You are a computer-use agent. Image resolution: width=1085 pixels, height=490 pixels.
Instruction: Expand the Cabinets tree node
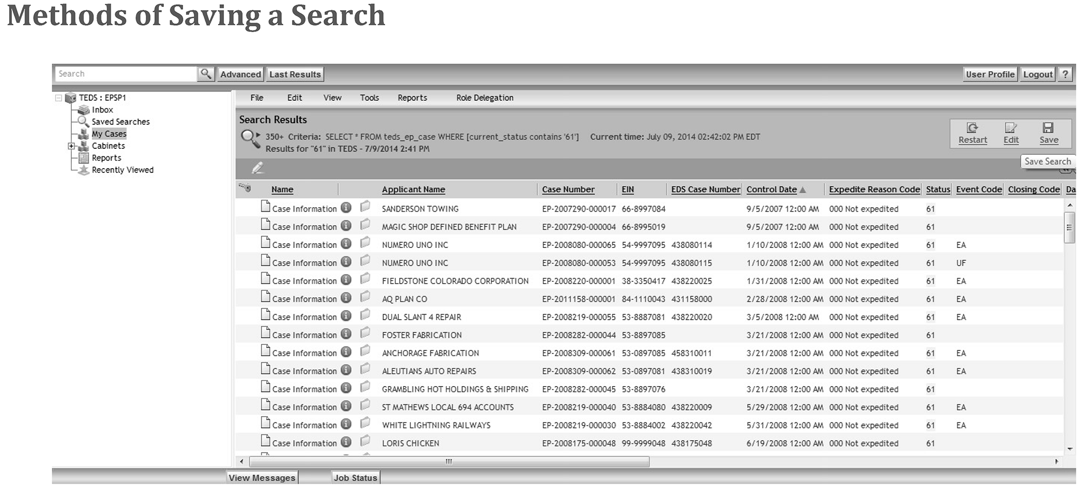pyautogui.click(x=71, y=146)
